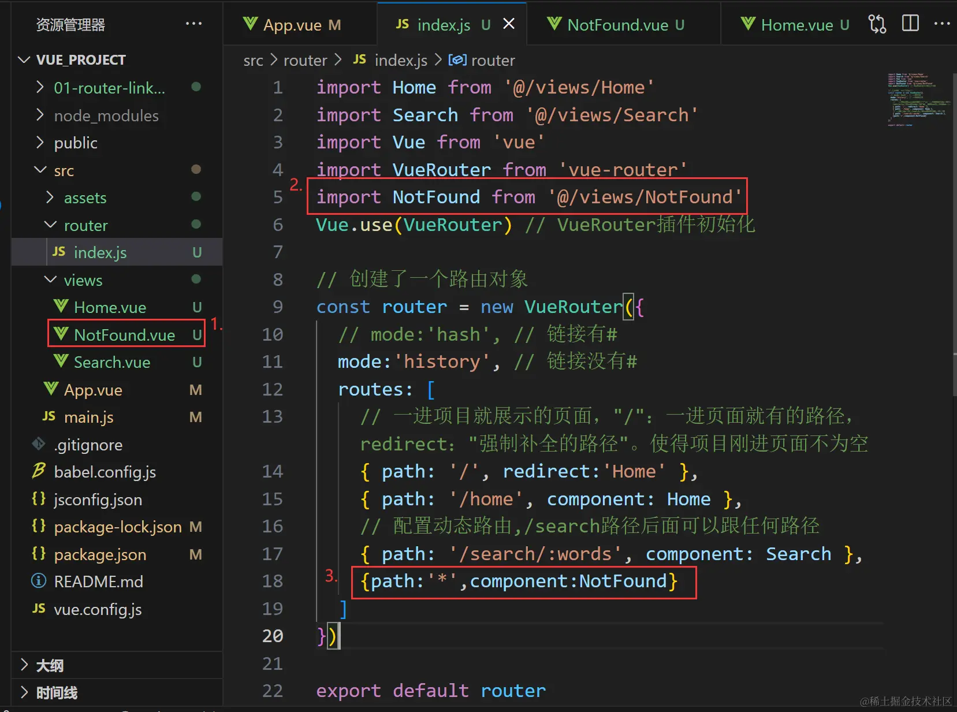Switch to the App.vue tab
The width and height of the screenshot is (957, 712).
coord(300,24)
